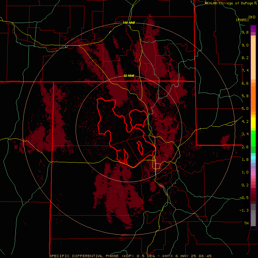The height and width of the screenshot is (258, 258).
Task: Pick the pale peach segment of the color bar
Action: 253,59
